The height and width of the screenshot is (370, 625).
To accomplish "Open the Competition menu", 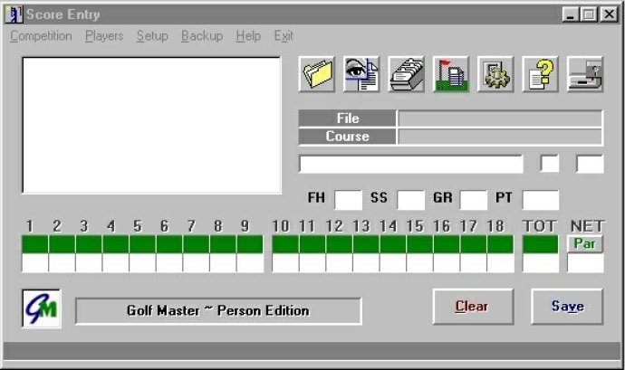I will (x=41, y=36).
